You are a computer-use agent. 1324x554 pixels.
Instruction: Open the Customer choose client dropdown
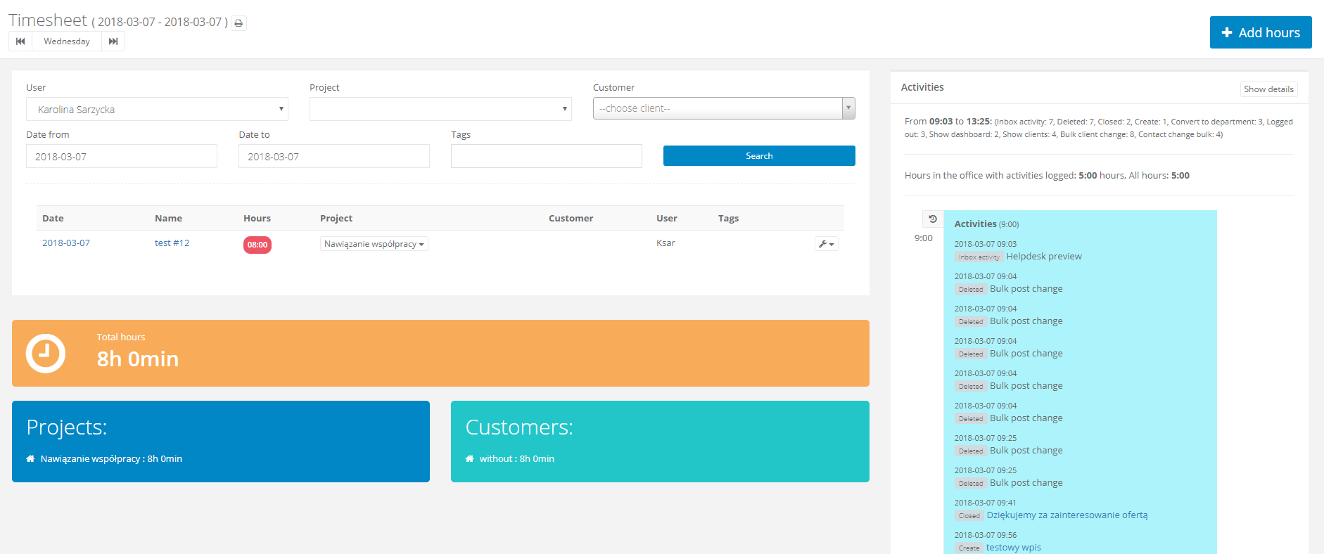click(x=723, y=108)
